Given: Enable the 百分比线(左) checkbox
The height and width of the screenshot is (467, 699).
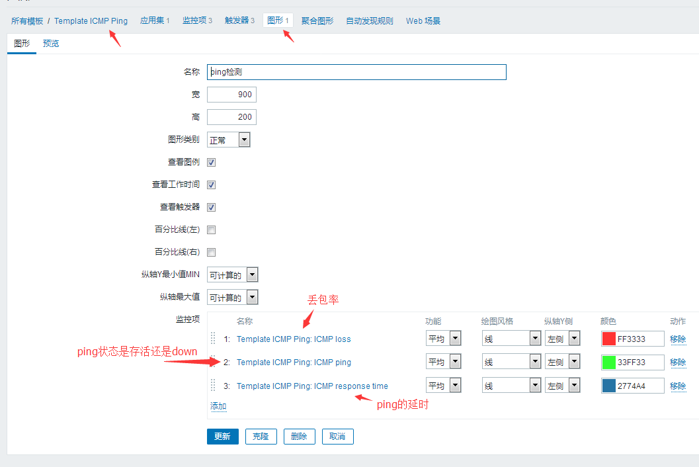Looking at the screenshot, I should tap(212, 230).
